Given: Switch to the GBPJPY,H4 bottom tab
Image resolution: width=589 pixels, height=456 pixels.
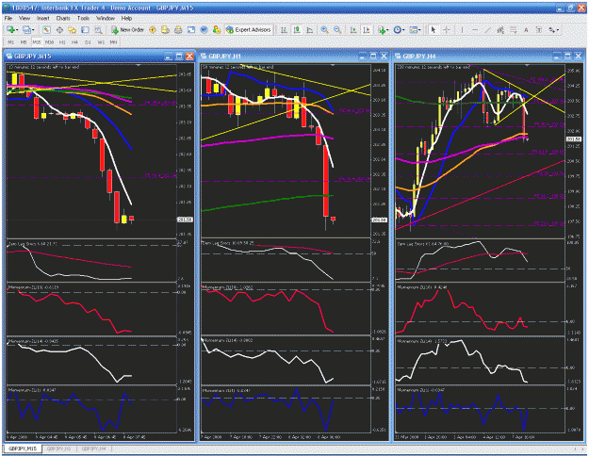Looking at the screenshot, I should click(94, 448).
